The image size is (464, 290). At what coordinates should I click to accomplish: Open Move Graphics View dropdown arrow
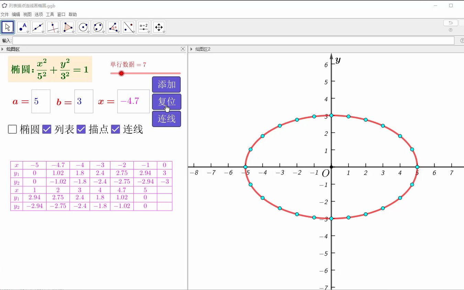click(164, 32)
